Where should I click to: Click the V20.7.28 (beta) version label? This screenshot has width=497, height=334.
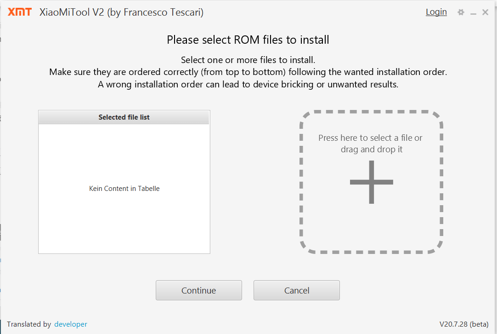pos(464,324)
